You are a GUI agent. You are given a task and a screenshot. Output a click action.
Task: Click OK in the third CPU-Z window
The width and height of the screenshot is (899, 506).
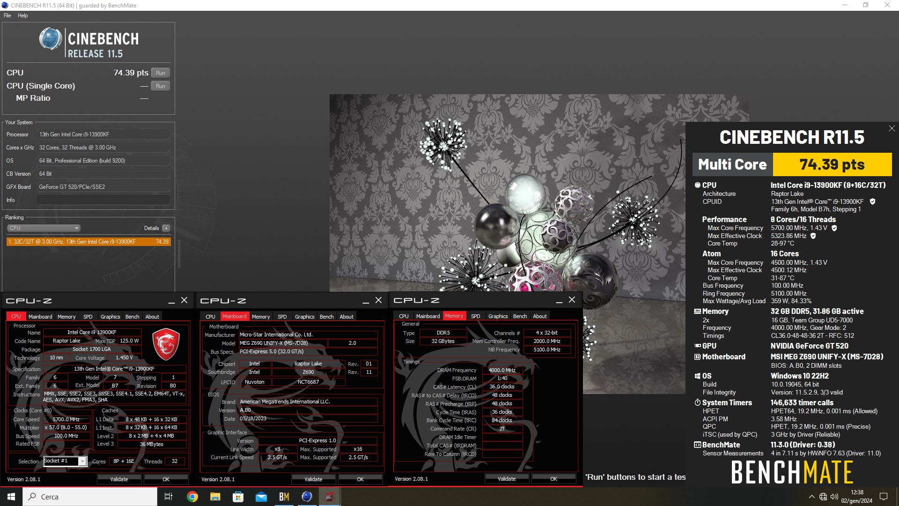[x=554, y=479]
